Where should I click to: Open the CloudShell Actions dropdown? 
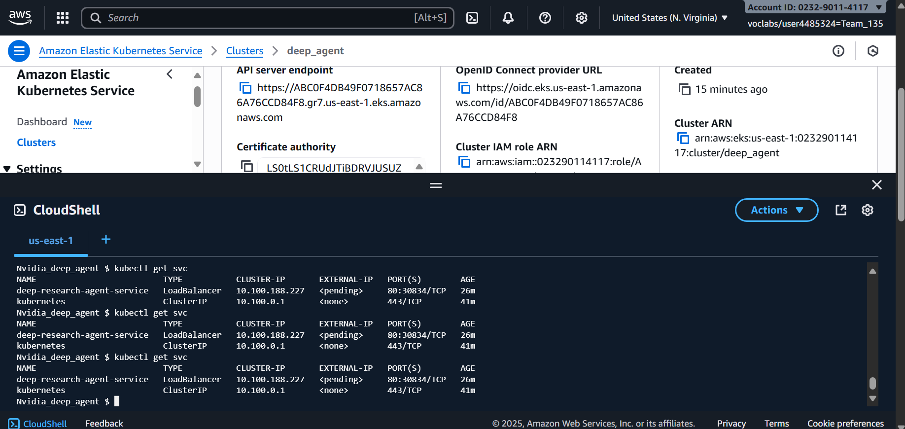click(x=777, y=210)
